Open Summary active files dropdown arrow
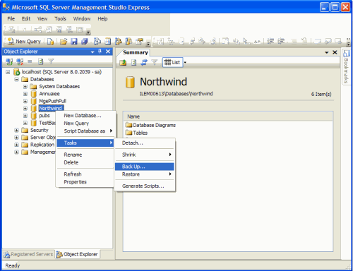Viewport: 353px width, 271px height. (327, 53)
